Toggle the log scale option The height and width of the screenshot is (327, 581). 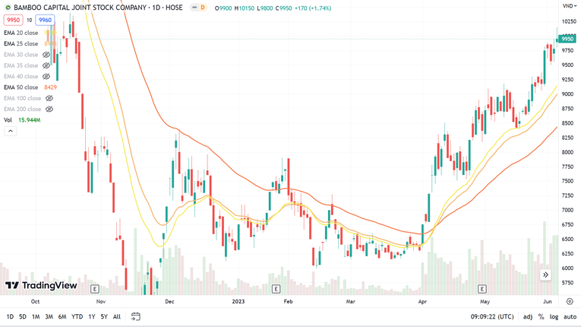coord(554,316)
